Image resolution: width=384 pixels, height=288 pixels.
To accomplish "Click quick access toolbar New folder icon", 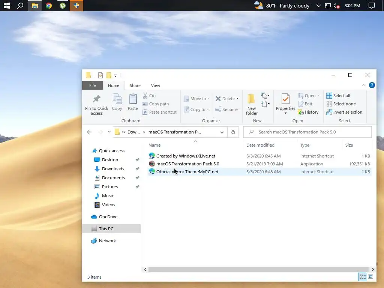I will coord(109,75).
